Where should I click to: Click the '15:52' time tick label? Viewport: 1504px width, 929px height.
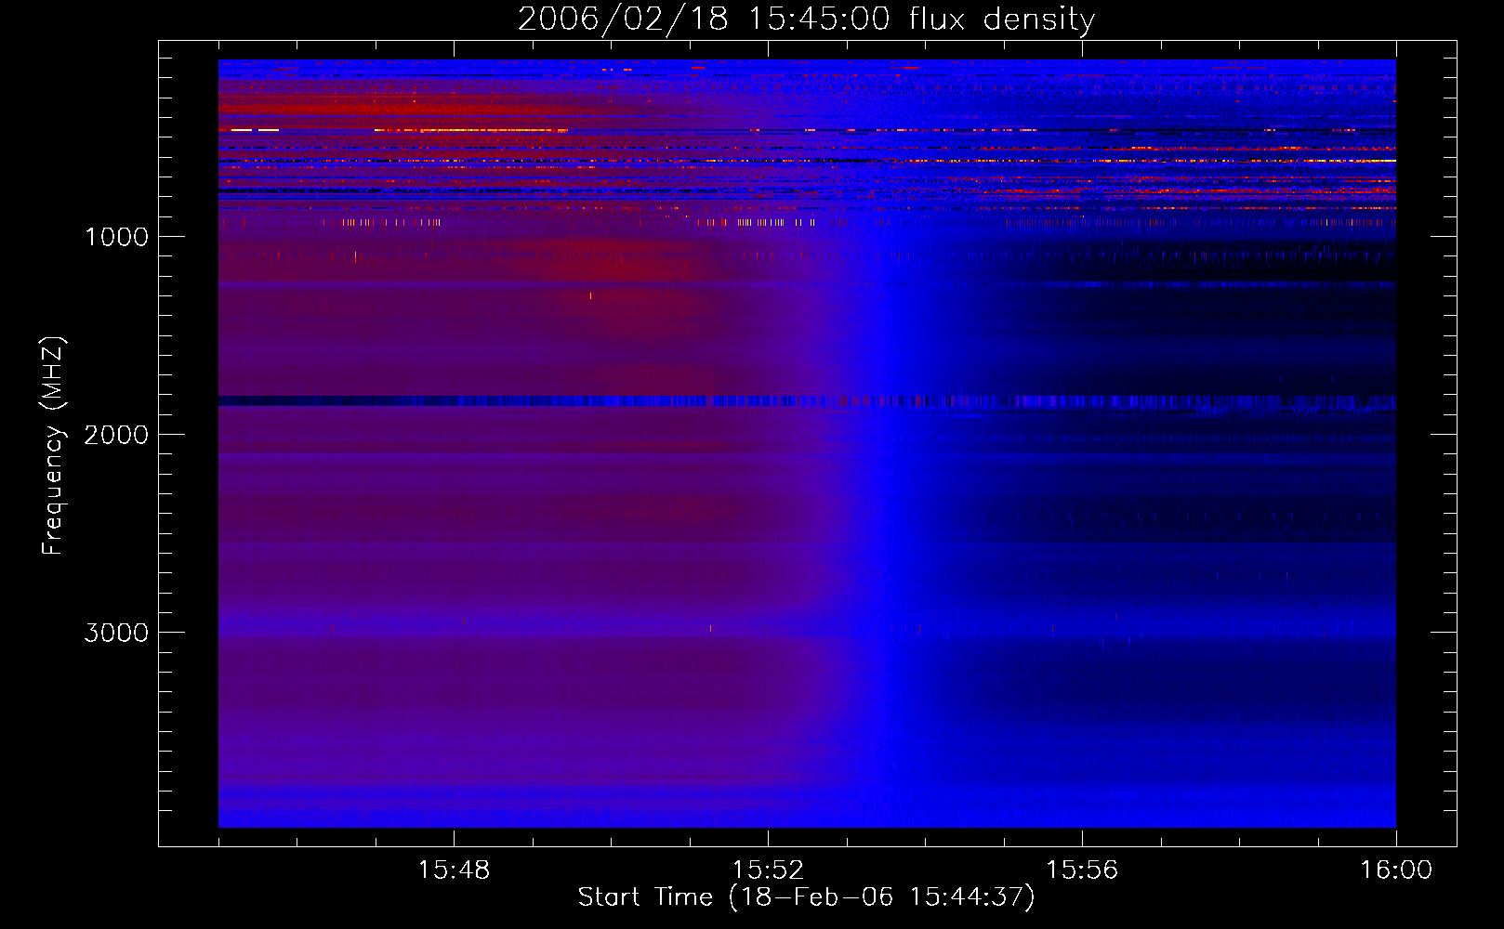(x=768, y=870)
